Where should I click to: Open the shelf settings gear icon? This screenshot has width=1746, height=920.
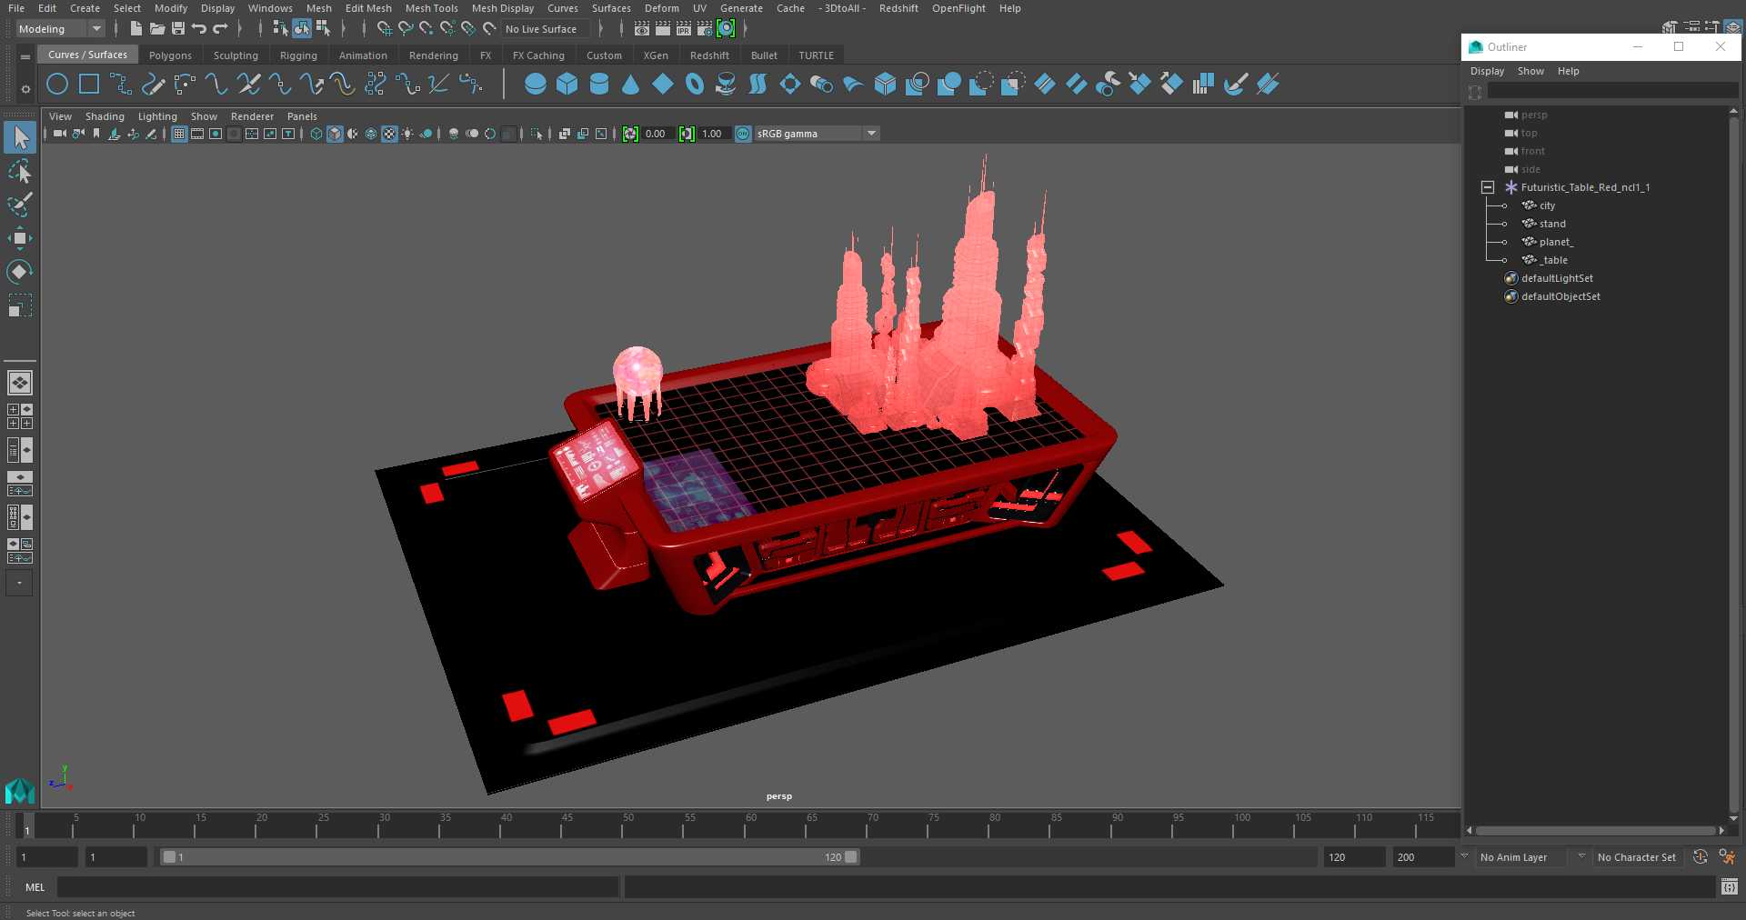(25, 89)
